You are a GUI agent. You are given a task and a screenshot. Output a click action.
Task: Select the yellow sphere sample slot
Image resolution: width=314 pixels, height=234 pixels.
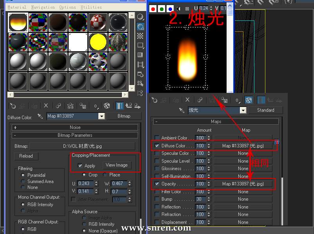[x=98, y=42]
